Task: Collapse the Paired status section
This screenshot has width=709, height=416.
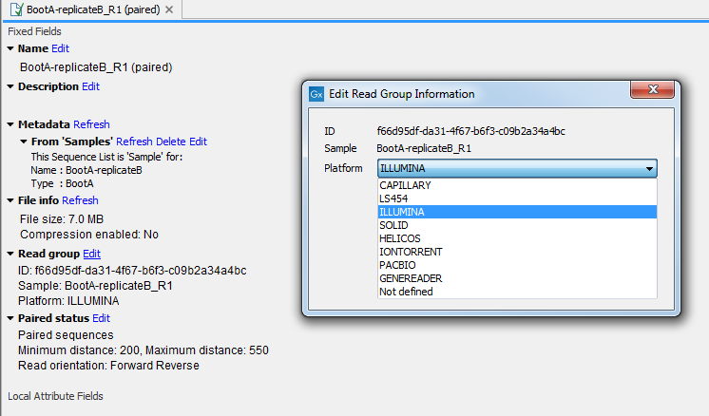Action: click(10, 318)
